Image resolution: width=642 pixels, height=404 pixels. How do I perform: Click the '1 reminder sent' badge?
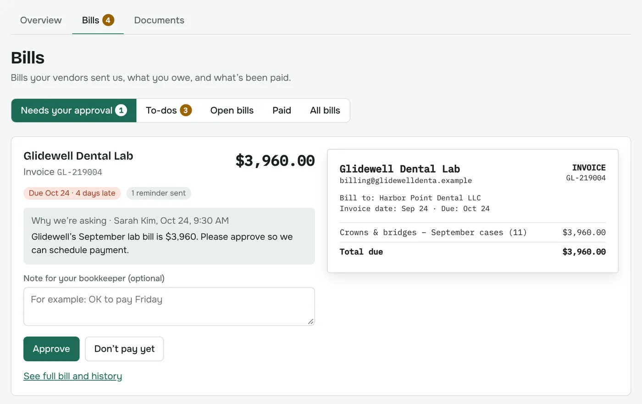pyautogui.click(x=159, y=193)
